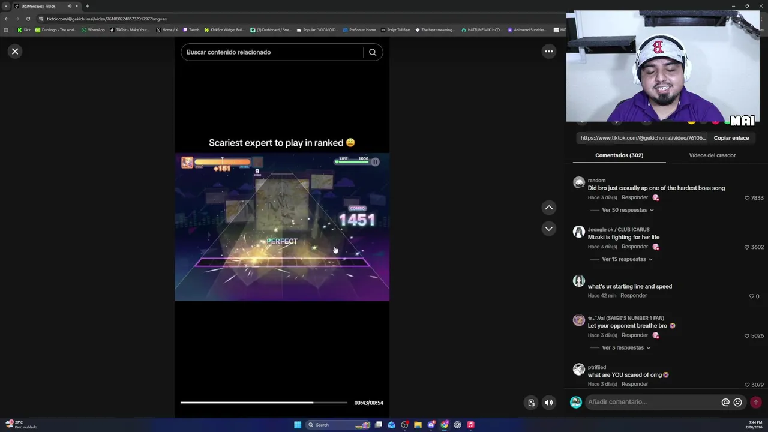Open the Duolingo bookmark

coord(56,30)
